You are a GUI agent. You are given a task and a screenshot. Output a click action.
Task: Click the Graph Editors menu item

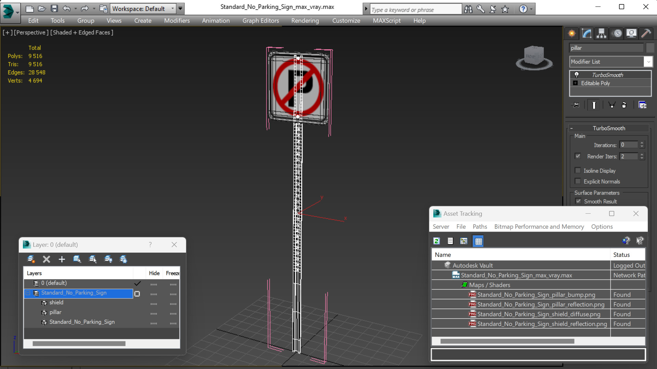260,20
